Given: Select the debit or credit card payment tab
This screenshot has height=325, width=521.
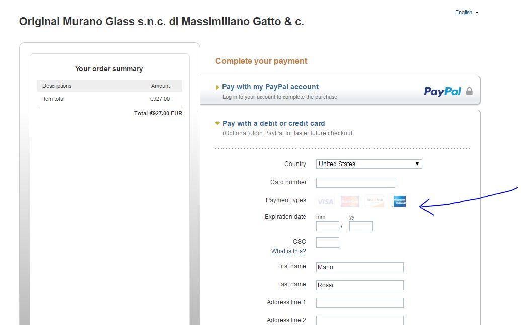Looking at the screenshot, I should (x=274, y=123).
